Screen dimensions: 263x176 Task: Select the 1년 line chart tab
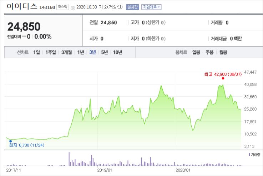point(81,52)
